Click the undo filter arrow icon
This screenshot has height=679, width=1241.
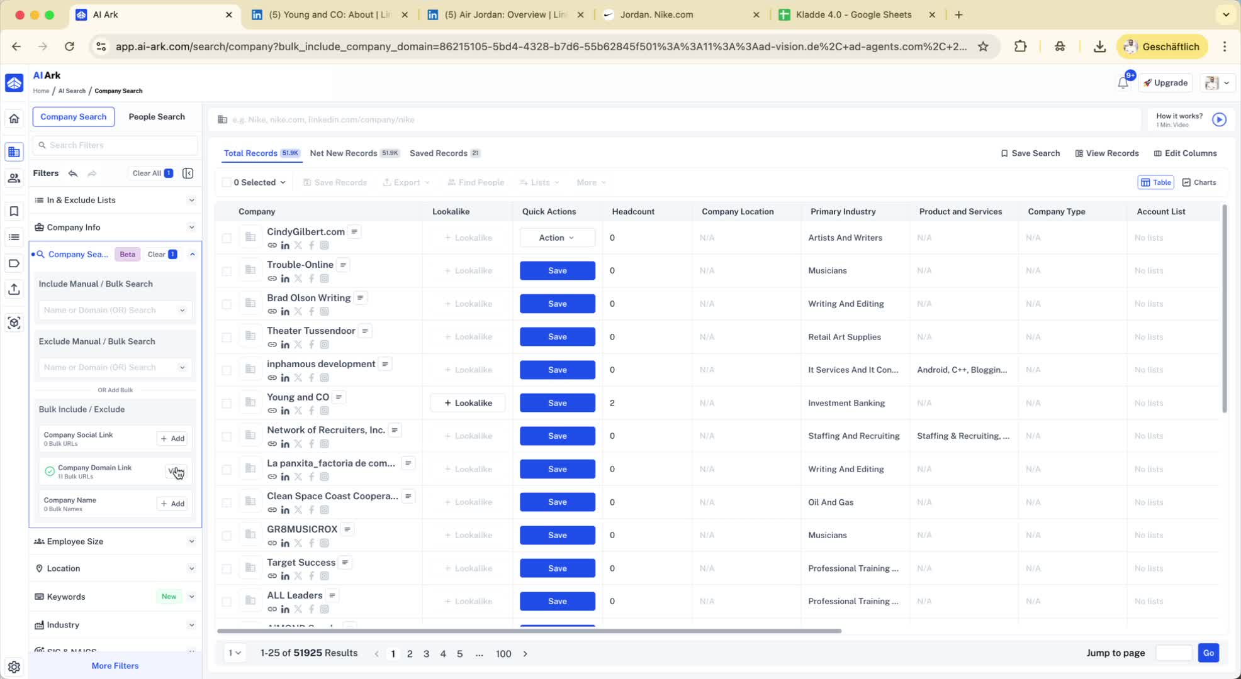[73, 174]
